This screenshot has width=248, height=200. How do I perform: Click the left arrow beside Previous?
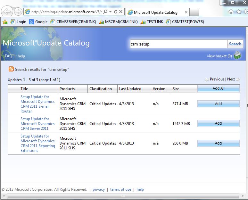[x=207, y=79]
